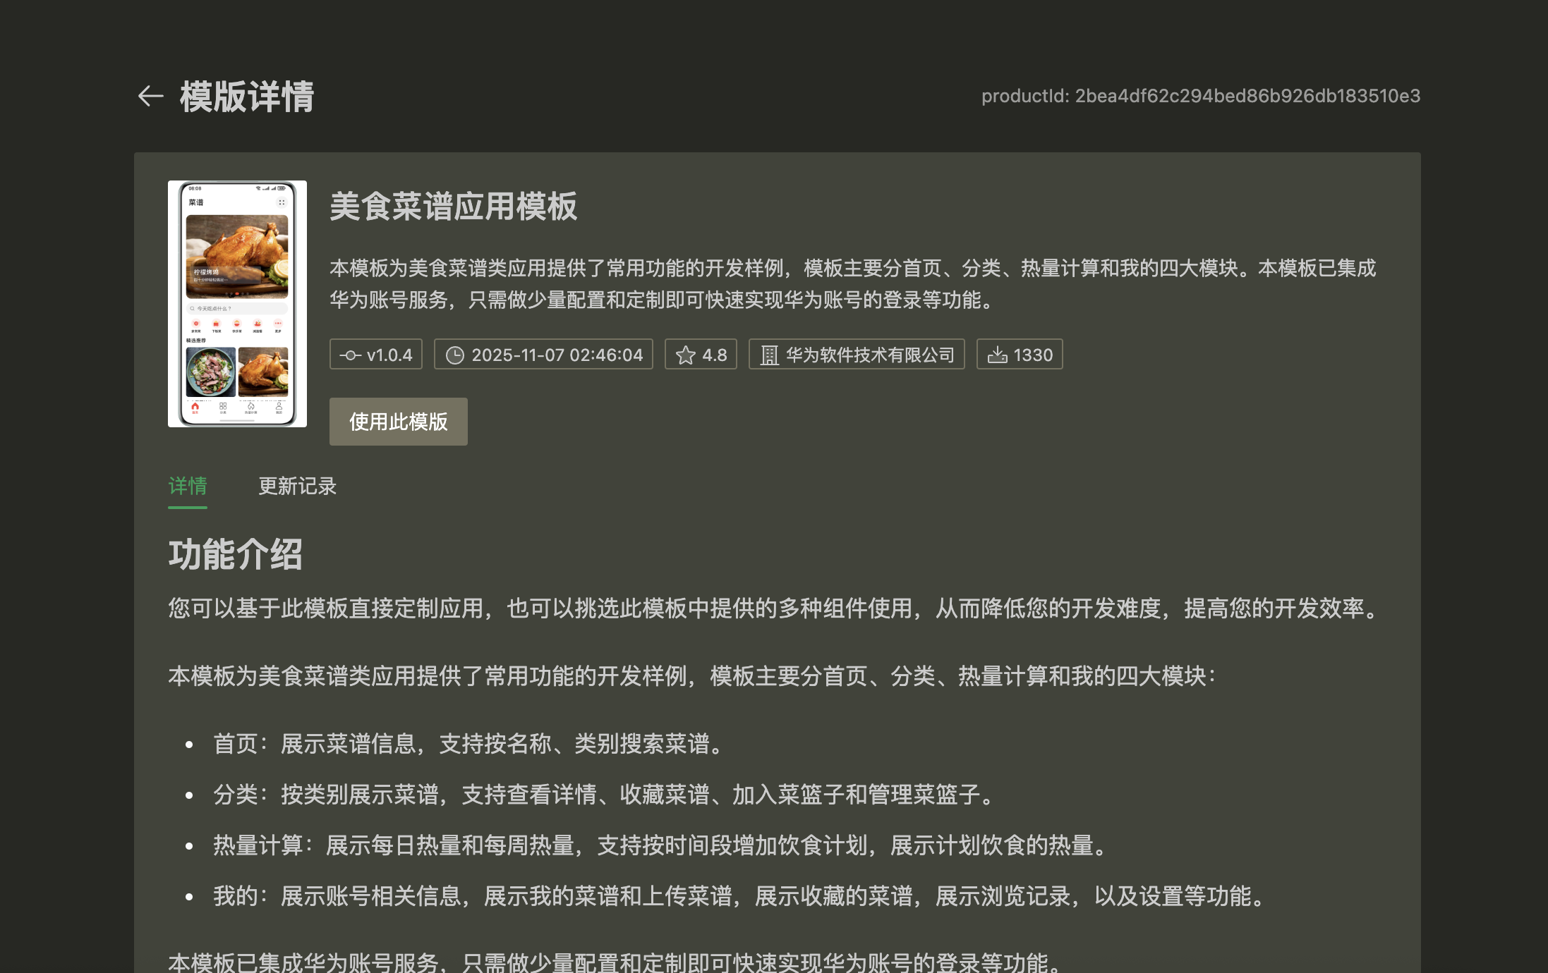Viewport: 1548px width, 973px height.
Task: Click the building icon before 华为软件技术有限公司
Action: [x=769, y=355]
